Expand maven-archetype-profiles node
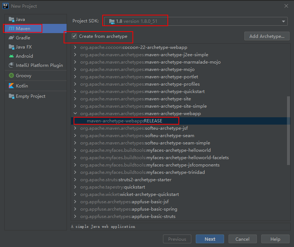This screenshot has width=294, height=247. (75, 84)
